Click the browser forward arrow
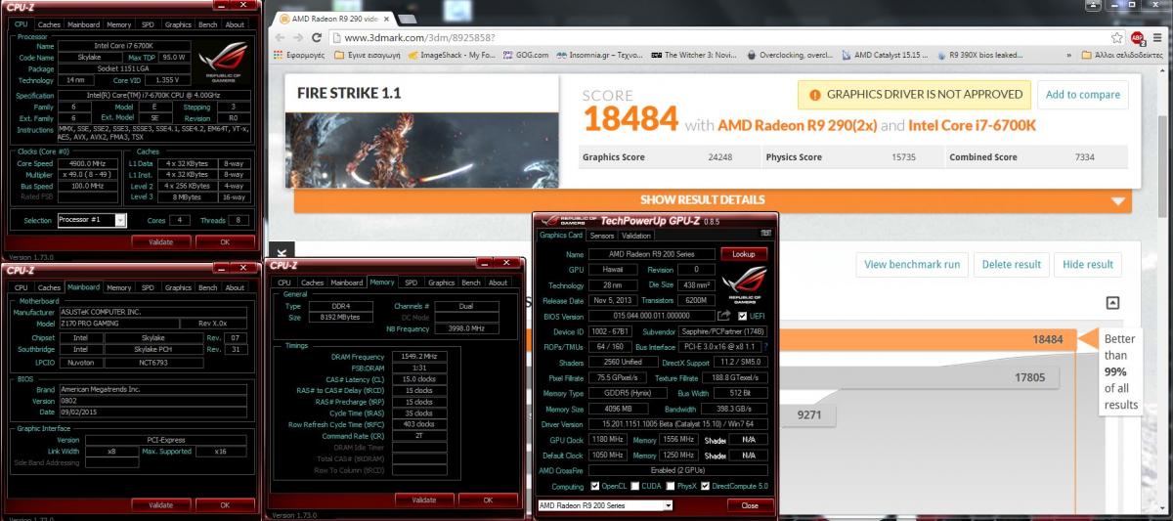Image resolution: width=1173 pixels, height=521 pixels. (298, 37)
